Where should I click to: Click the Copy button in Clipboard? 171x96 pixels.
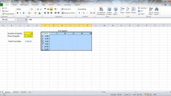pyautogui.click(x=5, y=11)
